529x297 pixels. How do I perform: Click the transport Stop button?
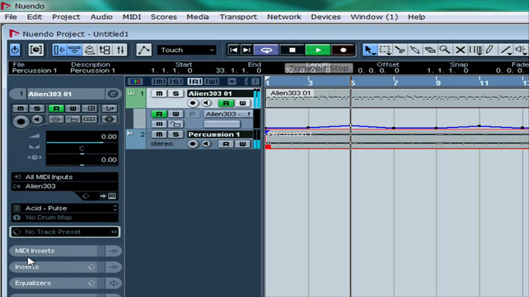pyautogui.click(x=292, y=50)
